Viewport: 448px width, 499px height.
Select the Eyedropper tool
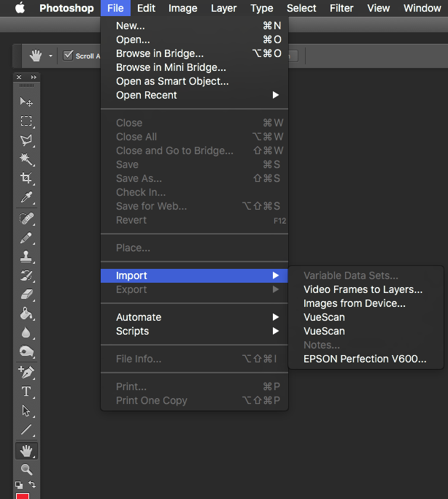(26, 197)
